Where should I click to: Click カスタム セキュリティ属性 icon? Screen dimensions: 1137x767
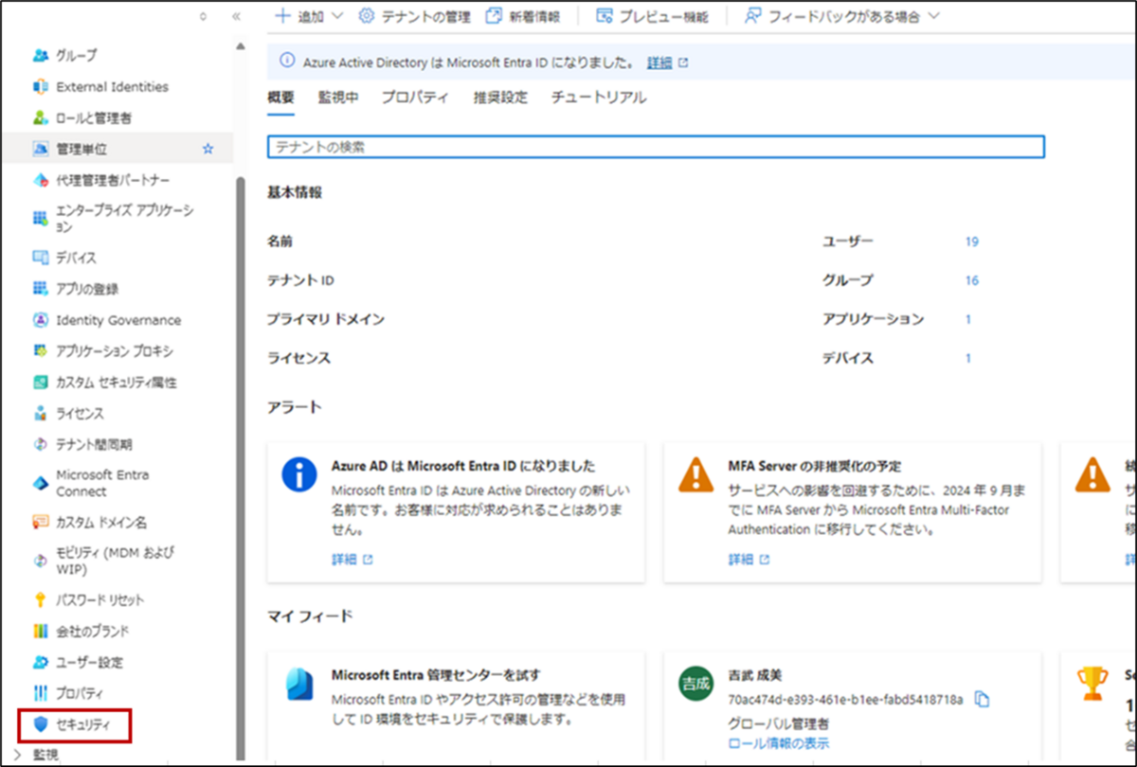(40, 383)
